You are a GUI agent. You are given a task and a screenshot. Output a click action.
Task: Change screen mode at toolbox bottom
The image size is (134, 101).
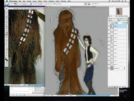(7, 65)
